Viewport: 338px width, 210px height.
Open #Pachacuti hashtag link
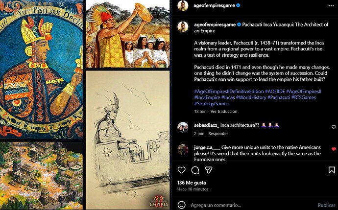click(x=279, y=97)
